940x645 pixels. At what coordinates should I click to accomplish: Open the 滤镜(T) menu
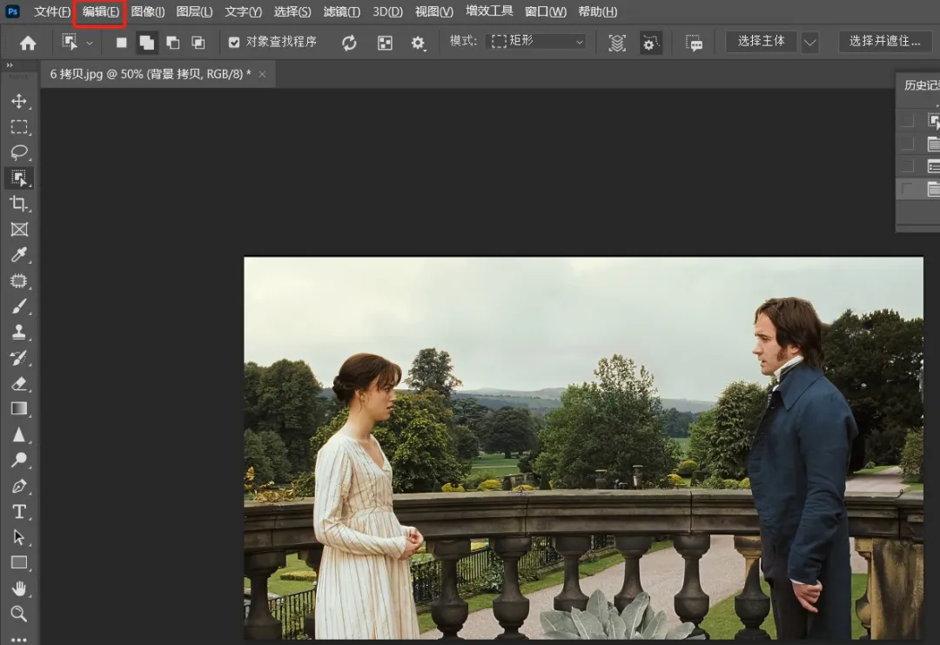[342, 11]
